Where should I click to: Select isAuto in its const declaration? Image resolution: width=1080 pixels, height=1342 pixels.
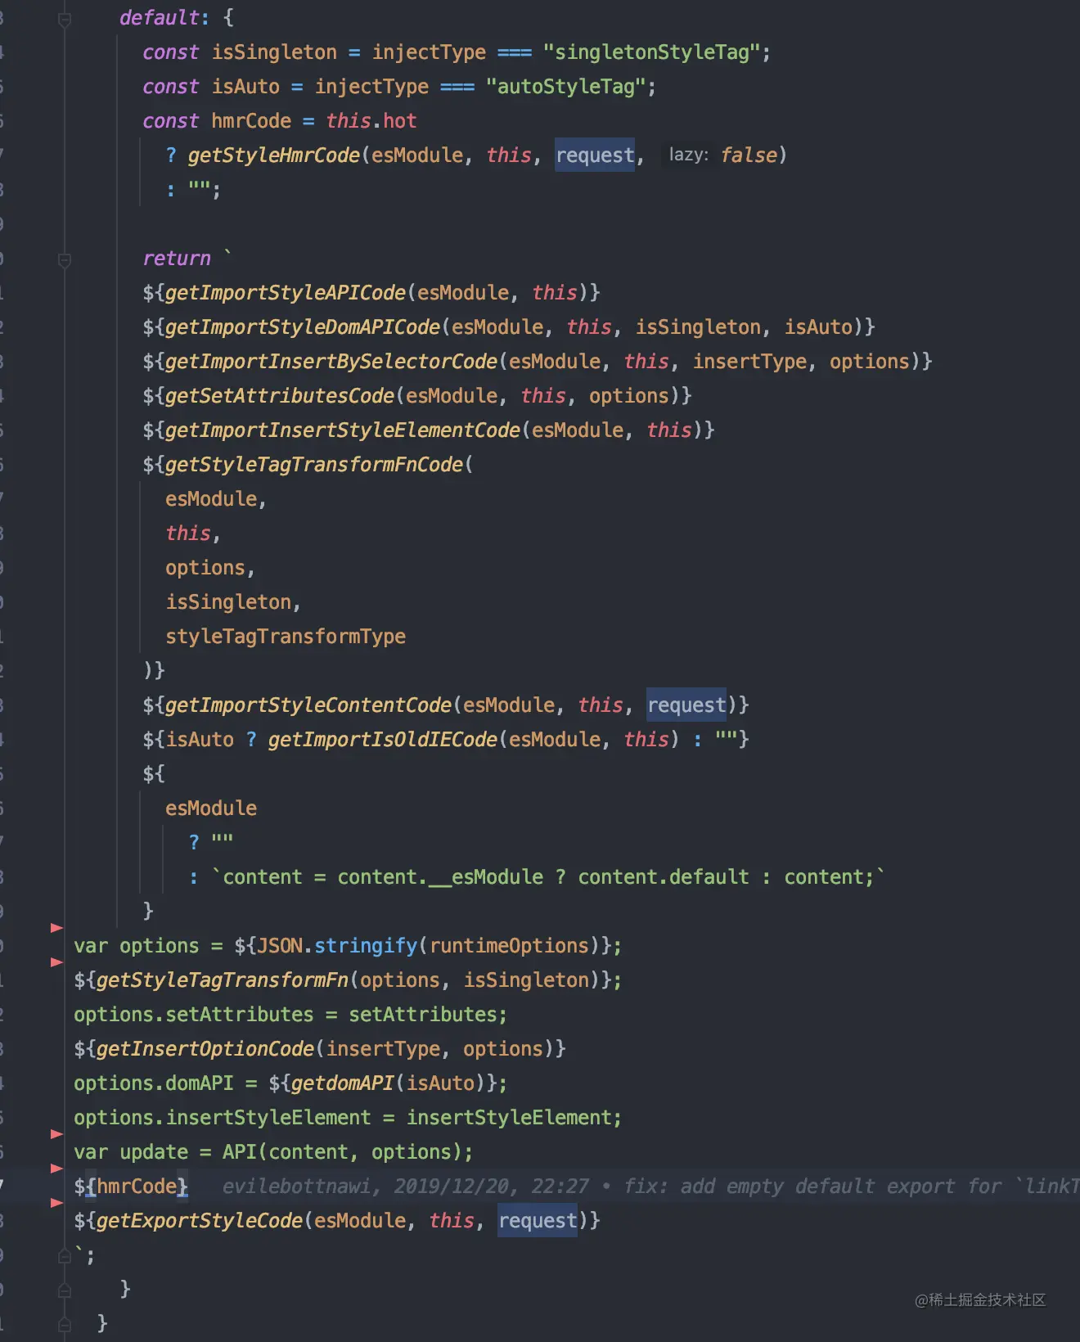point(245,86)
